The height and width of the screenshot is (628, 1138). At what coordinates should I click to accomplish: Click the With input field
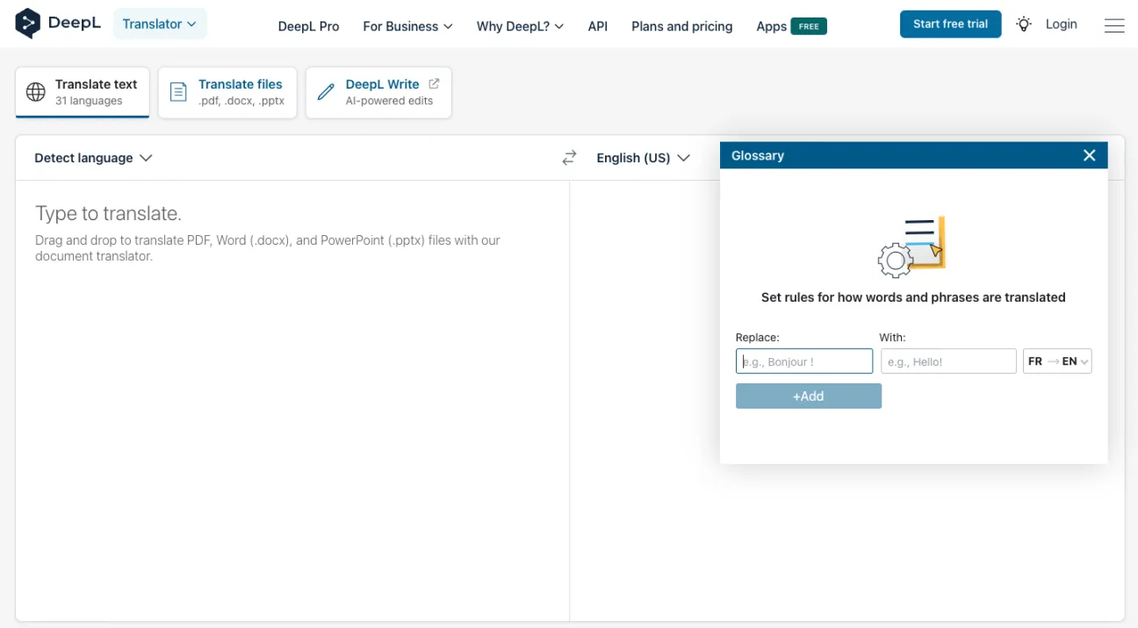pyautogui.click(x=948, y=361)
